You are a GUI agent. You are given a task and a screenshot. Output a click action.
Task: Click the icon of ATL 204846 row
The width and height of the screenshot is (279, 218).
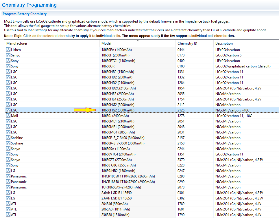8,204
